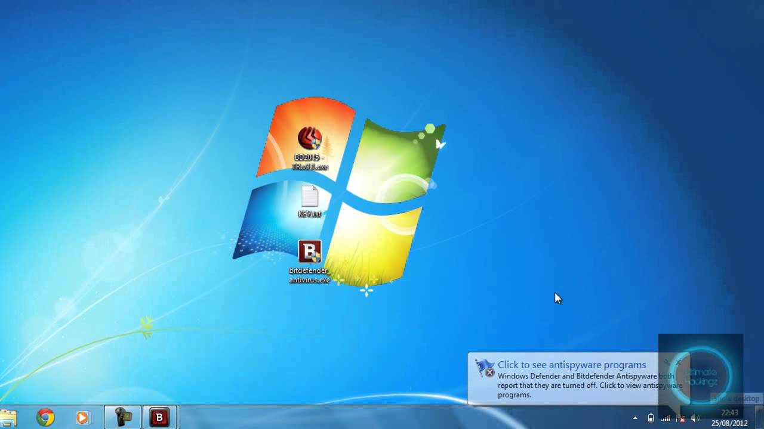Click the battery power tray icon

(x=651, y=418)
